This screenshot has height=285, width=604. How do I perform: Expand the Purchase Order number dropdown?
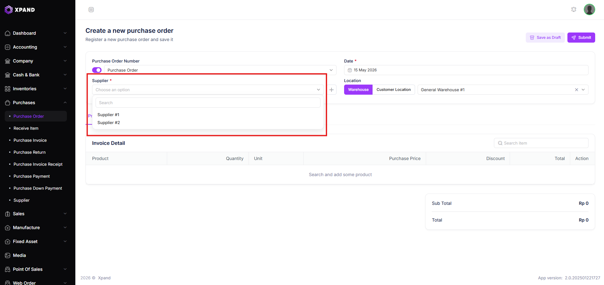coord(220,70)
